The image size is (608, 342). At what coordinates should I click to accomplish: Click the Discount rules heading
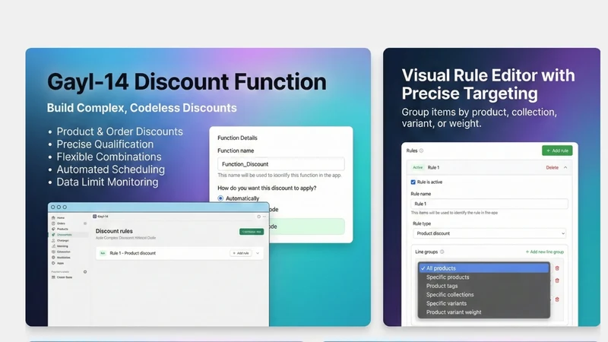click(114, 231)
